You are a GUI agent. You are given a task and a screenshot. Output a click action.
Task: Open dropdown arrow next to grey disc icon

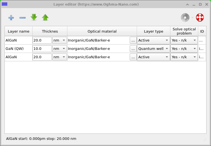(x=192, y=18)
